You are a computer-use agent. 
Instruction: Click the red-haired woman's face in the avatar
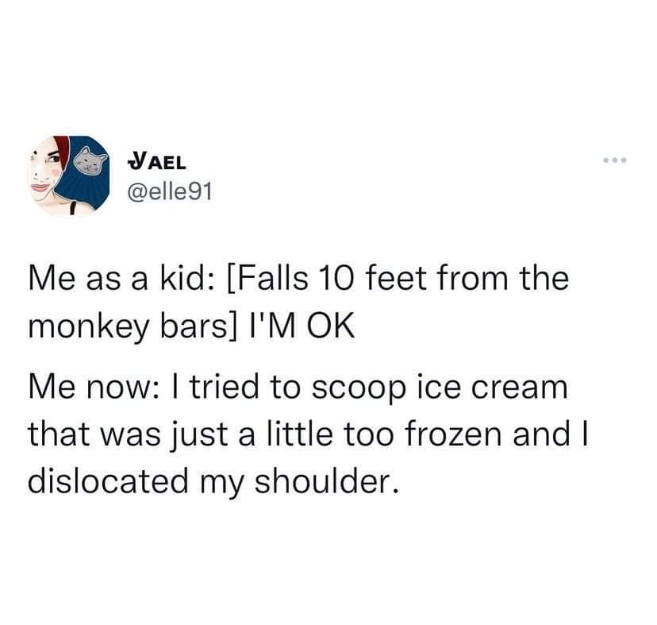point(46,174)
